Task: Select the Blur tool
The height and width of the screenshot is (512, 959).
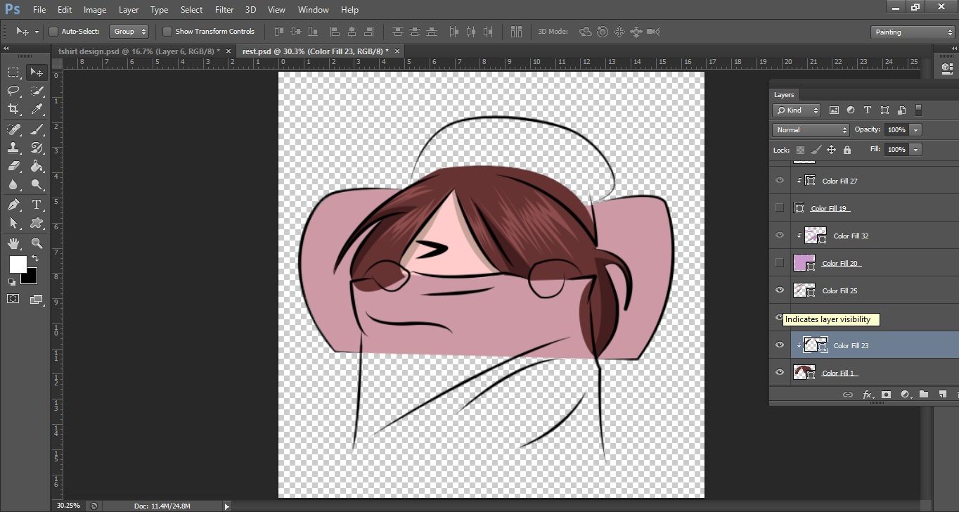Action: [x=13, y=185]
